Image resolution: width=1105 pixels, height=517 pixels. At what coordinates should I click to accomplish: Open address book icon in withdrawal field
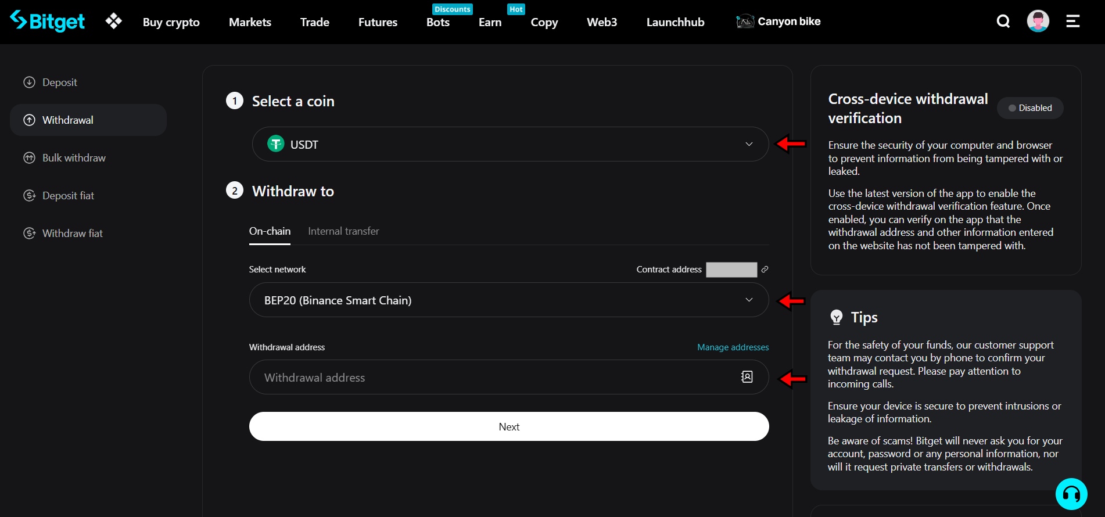tap(747, 377)
